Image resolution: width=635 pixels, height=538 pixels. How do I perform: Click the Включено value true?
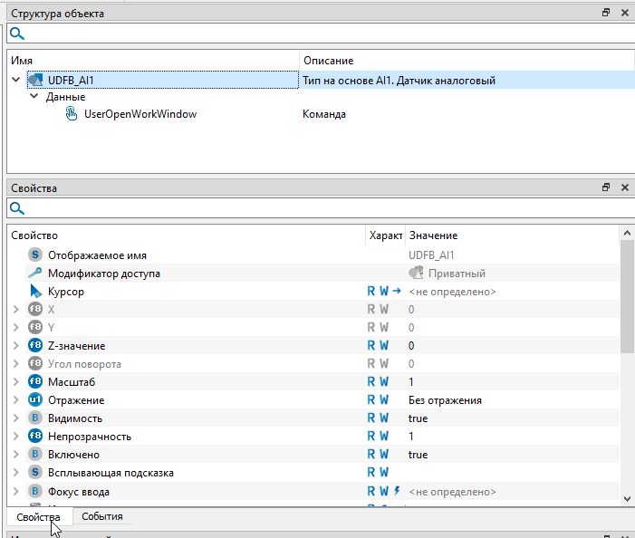(418, 455)
